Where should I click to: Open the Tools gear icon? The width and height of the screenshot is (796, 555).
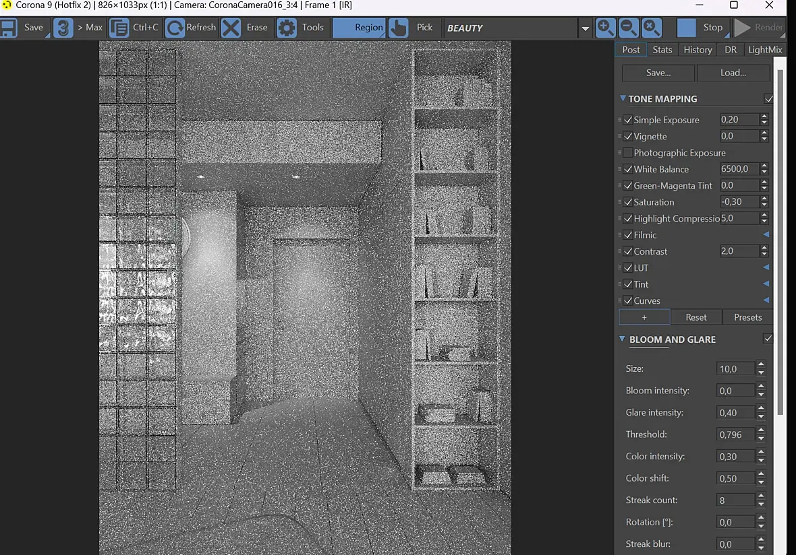(286, 28)
